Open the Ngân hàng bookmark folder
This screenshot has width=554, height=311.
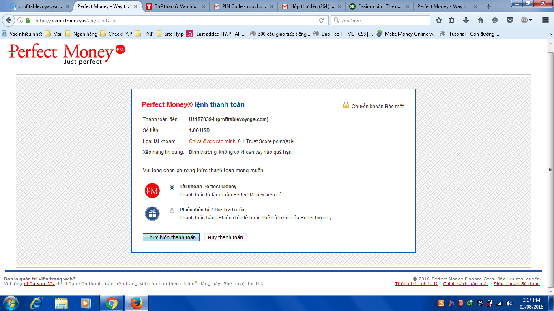pyautogui.click(x=82, y=34)
